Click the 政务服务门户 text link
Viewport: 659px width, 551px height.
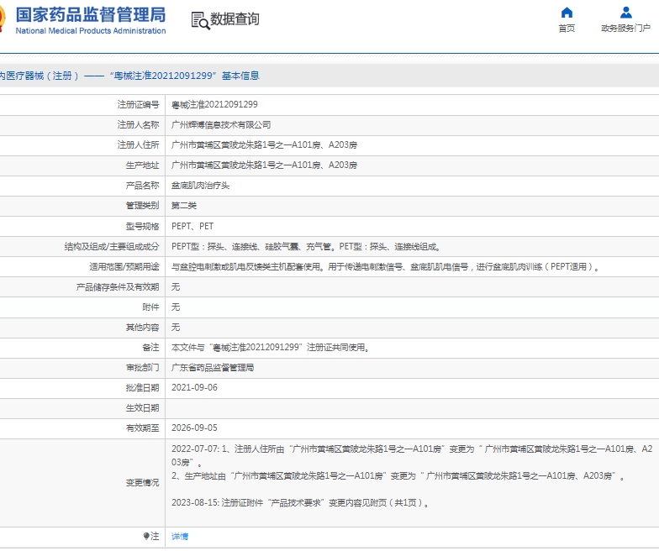625,29
